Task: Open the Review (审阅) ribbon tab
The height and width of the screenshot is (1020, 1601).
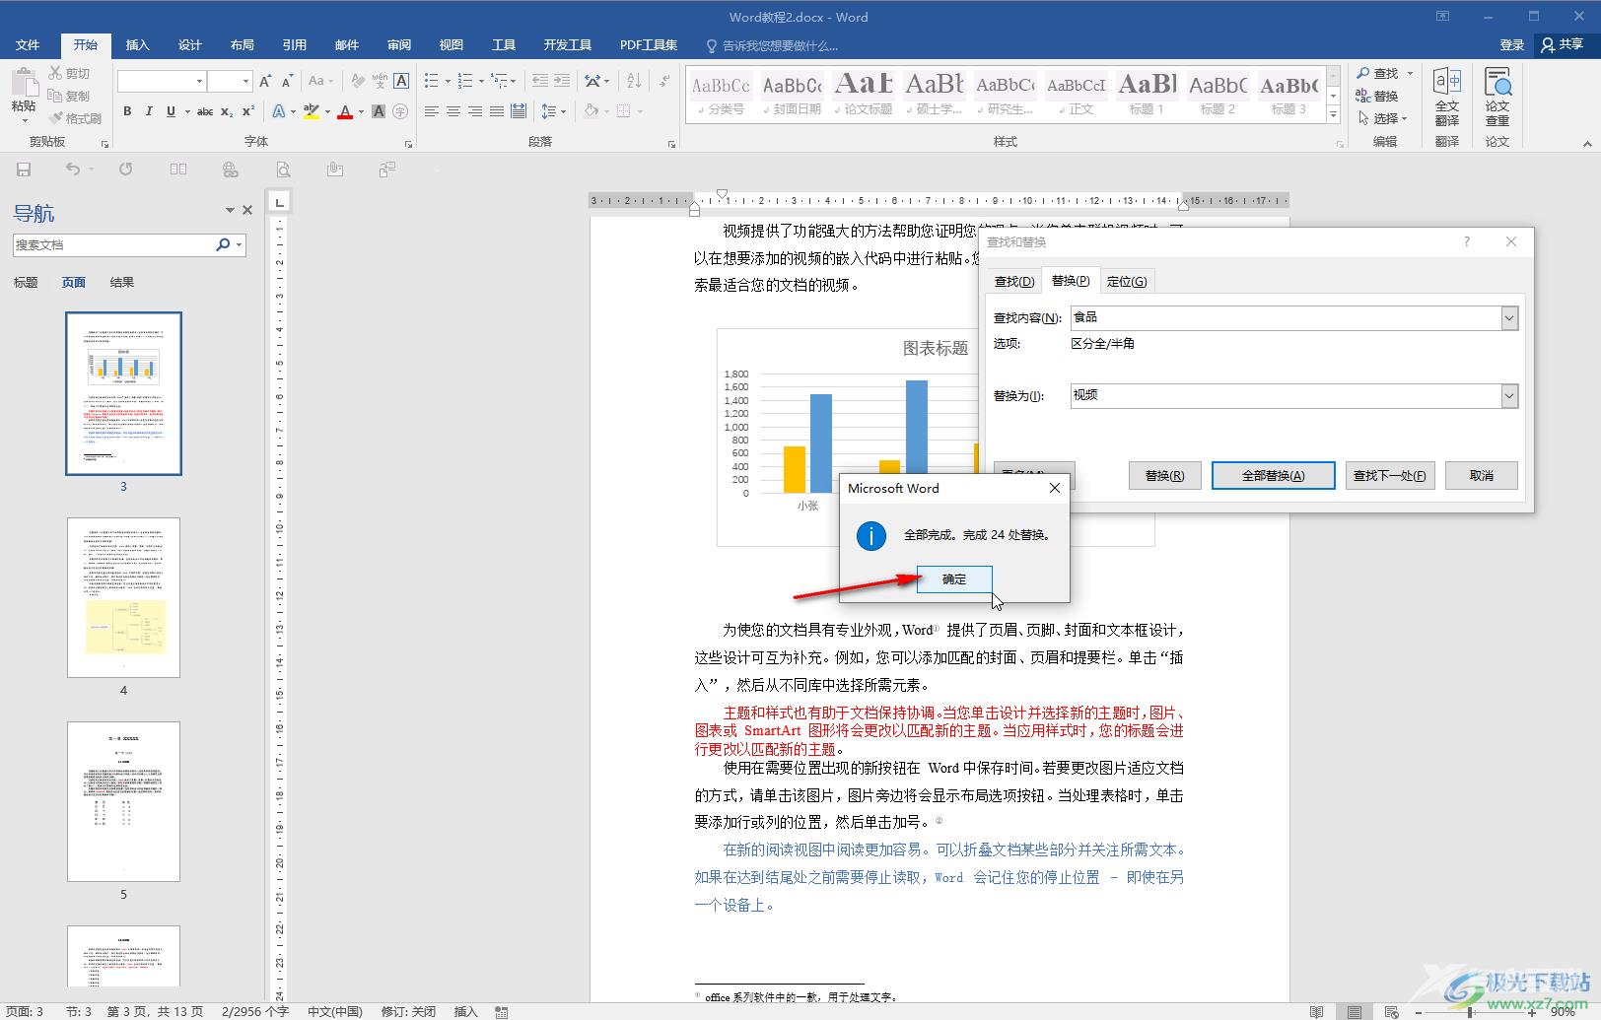Action: click(x=399, y=44)
